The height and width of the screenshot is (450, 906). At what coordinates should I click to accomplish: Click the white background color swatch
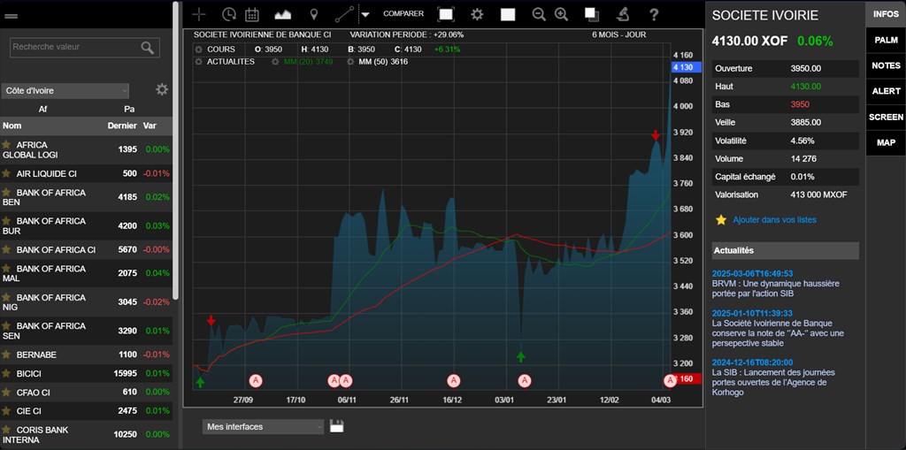click(x=508, y=14)
